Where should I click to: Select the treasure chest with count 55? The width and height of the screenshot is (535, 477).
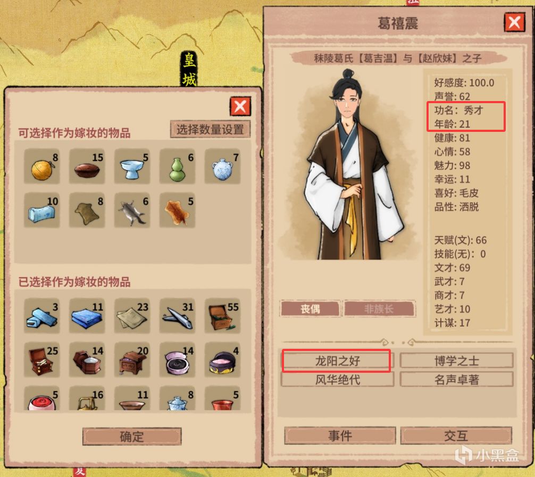click(x=222, y=316)
